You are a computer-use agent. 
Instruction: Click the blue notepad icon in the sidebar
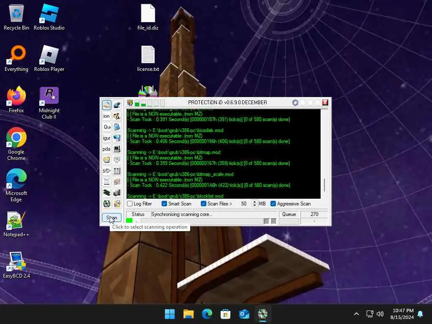point(117,127)
